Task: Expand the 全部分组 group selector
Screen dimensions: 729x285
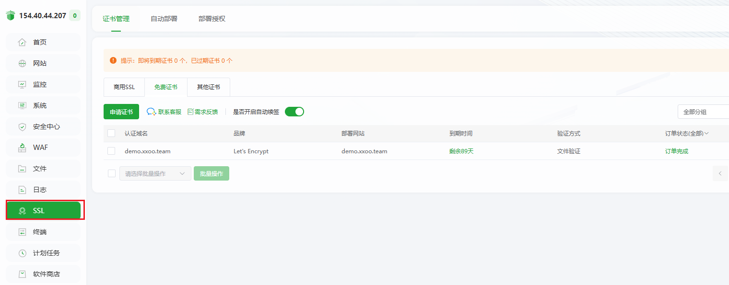Action: point(704,112)
